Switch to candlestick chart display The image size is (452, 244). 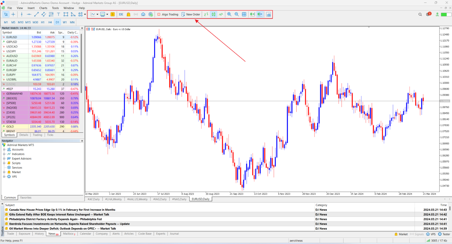[x=214, y=14]
